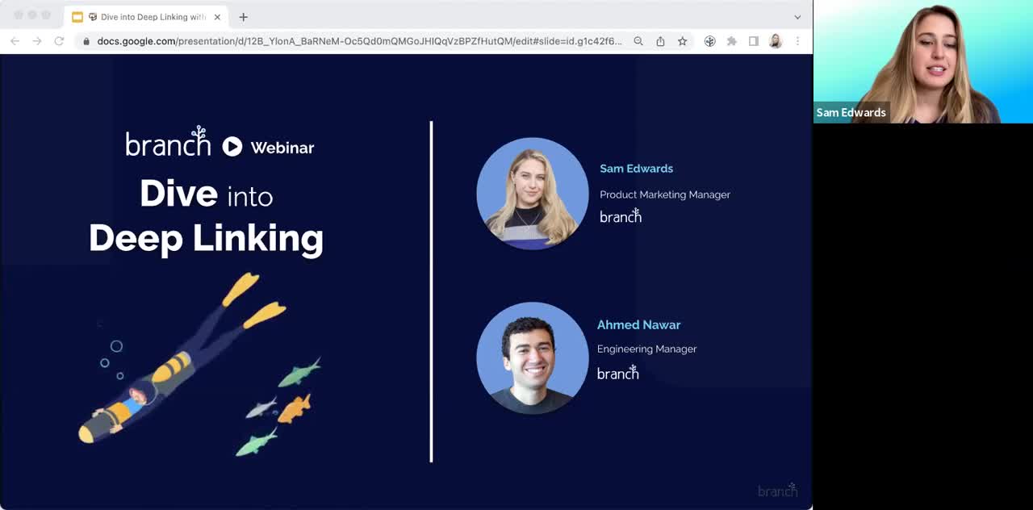The height and width of the screenshot is (510, 1033).
Task: Expand the tab search chevron
Action: coord(797,17)
